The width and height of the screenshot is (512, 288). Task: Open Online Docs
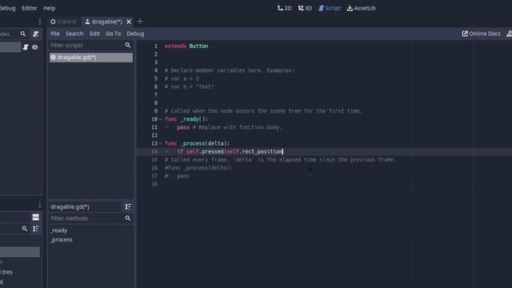(481, 34)
